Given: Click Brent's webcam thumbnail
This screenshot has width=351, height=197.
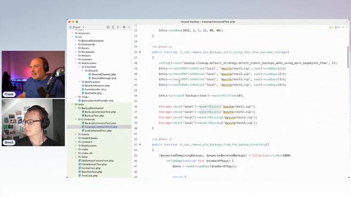Looking at the screenshot, I should pyautogui.click(x=33, y=123).
